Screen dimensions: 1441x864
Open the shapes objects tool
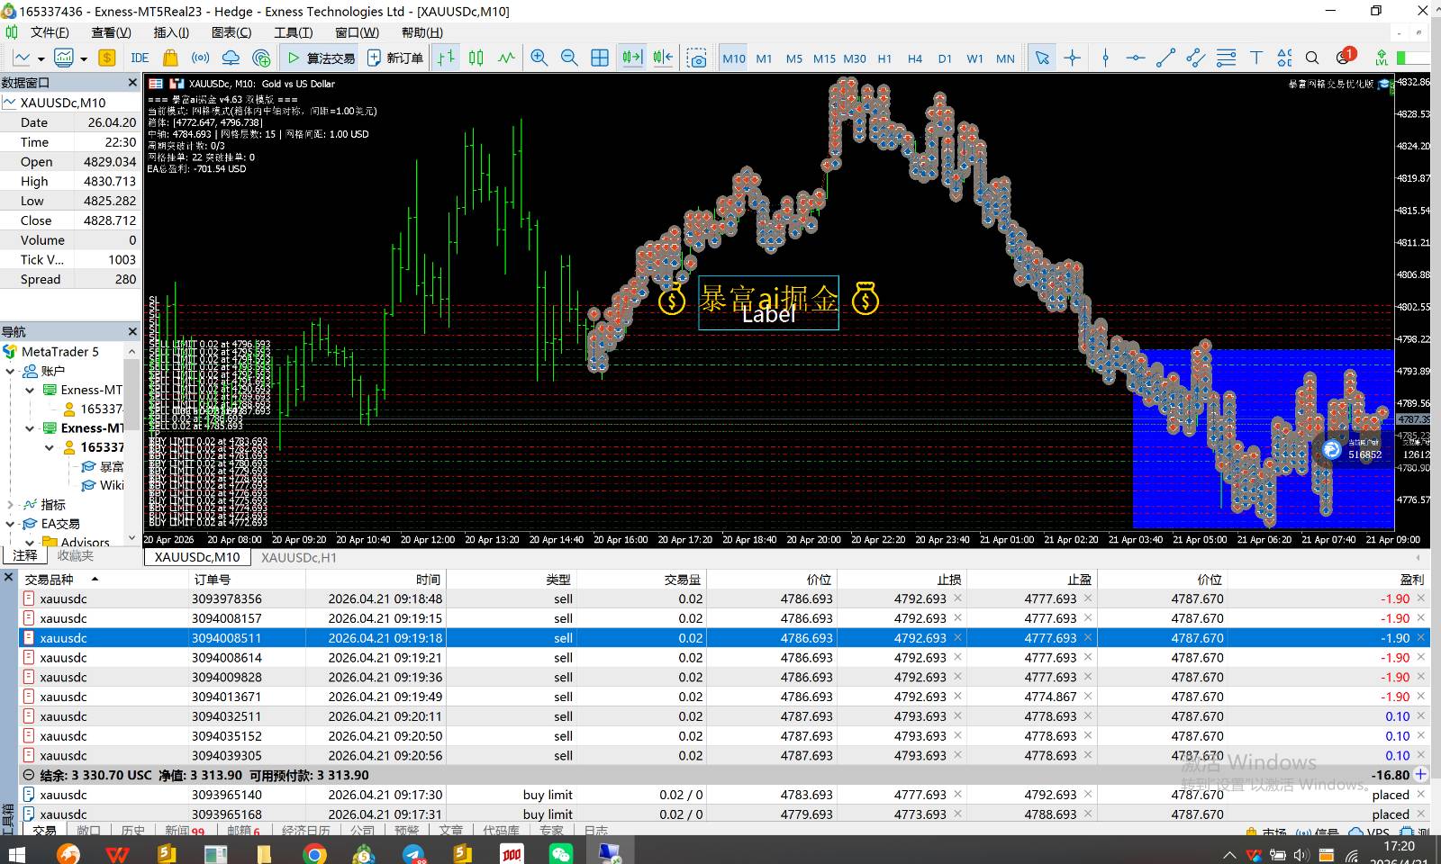pos(1284,58)
